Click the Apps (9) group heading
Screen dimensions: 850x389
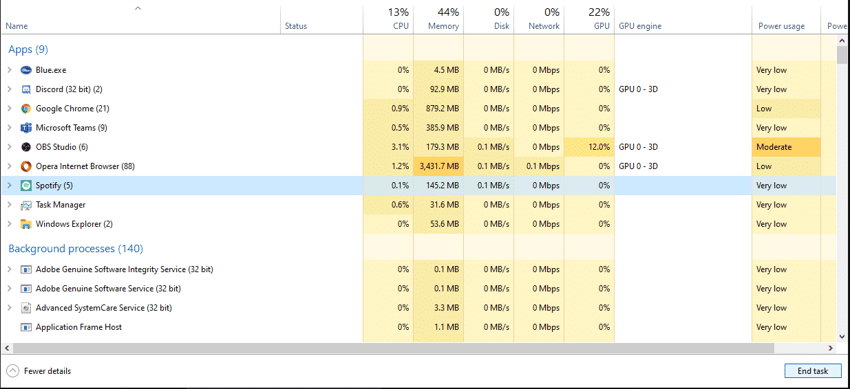tap(28, 49)
